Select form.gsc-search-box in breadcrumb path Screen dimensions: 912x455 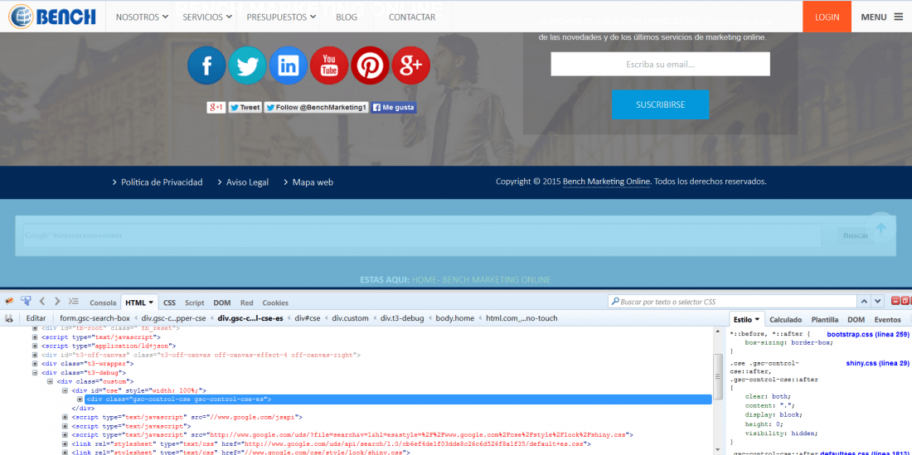pyautogui.click(x=95, y=318)
